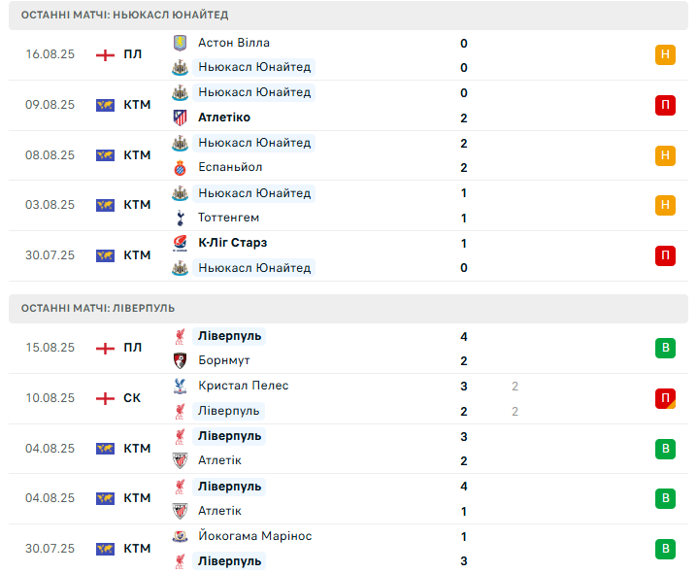Click the England flag beside ПЛ 16.08.25
The width and height of the screenshot is (697, 573).
(x=105, y=54)
